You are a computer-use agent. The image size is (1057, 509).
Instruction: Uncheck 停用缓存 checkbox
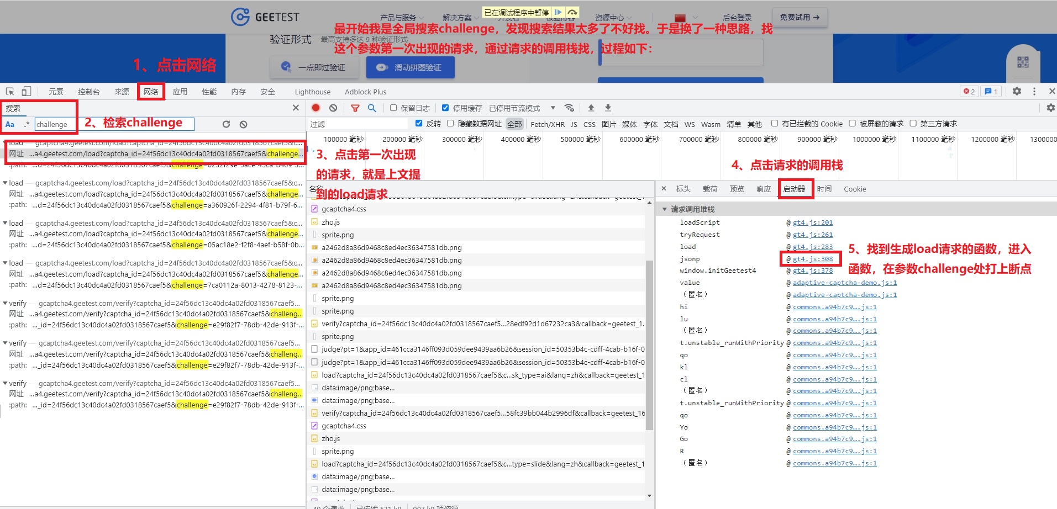[445, 108]
